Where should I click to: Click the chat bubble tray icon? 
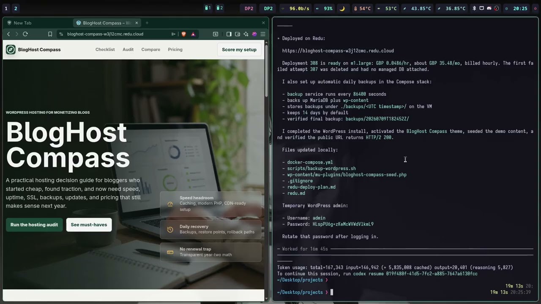click(481, 8)
